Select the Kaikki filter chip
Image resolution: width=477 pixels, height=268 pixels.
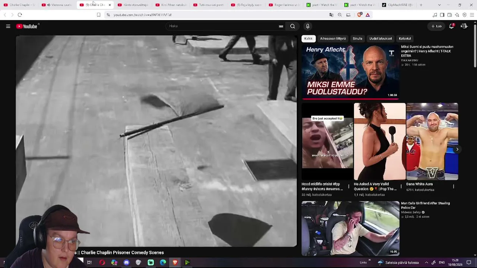(308, 39)
